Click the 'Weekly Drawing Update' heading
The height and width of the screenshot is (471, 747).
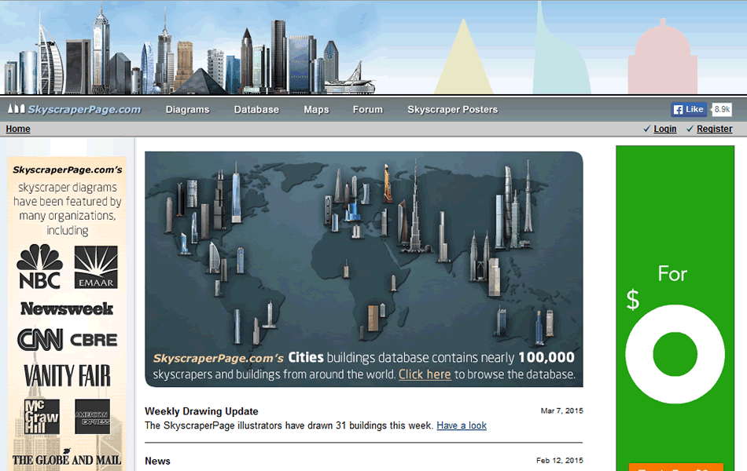201,411
